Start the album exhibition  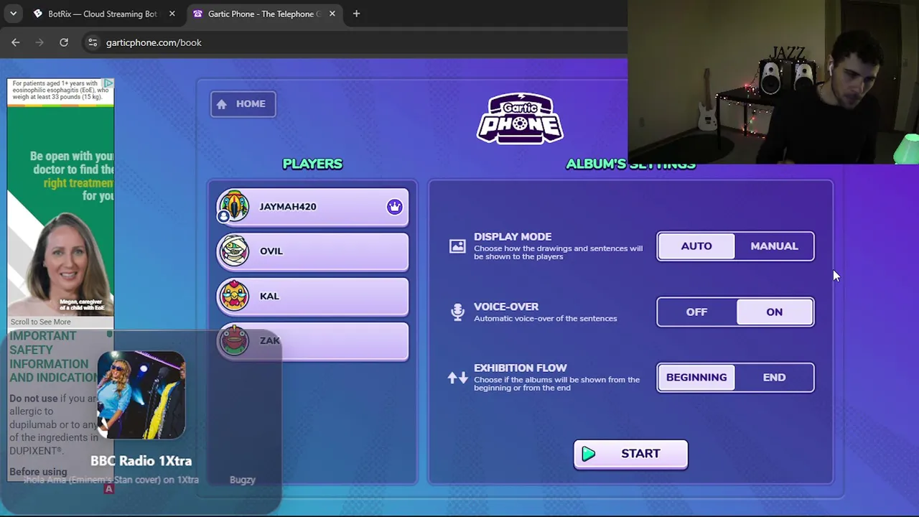(x=631, y=454)
